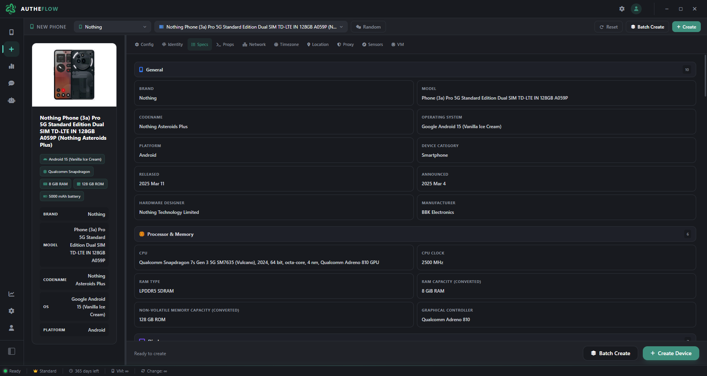Viewport: 707px width, 376px height.
Task: Open the robot automation sidebar icon
Action: (x=12, y=100)
